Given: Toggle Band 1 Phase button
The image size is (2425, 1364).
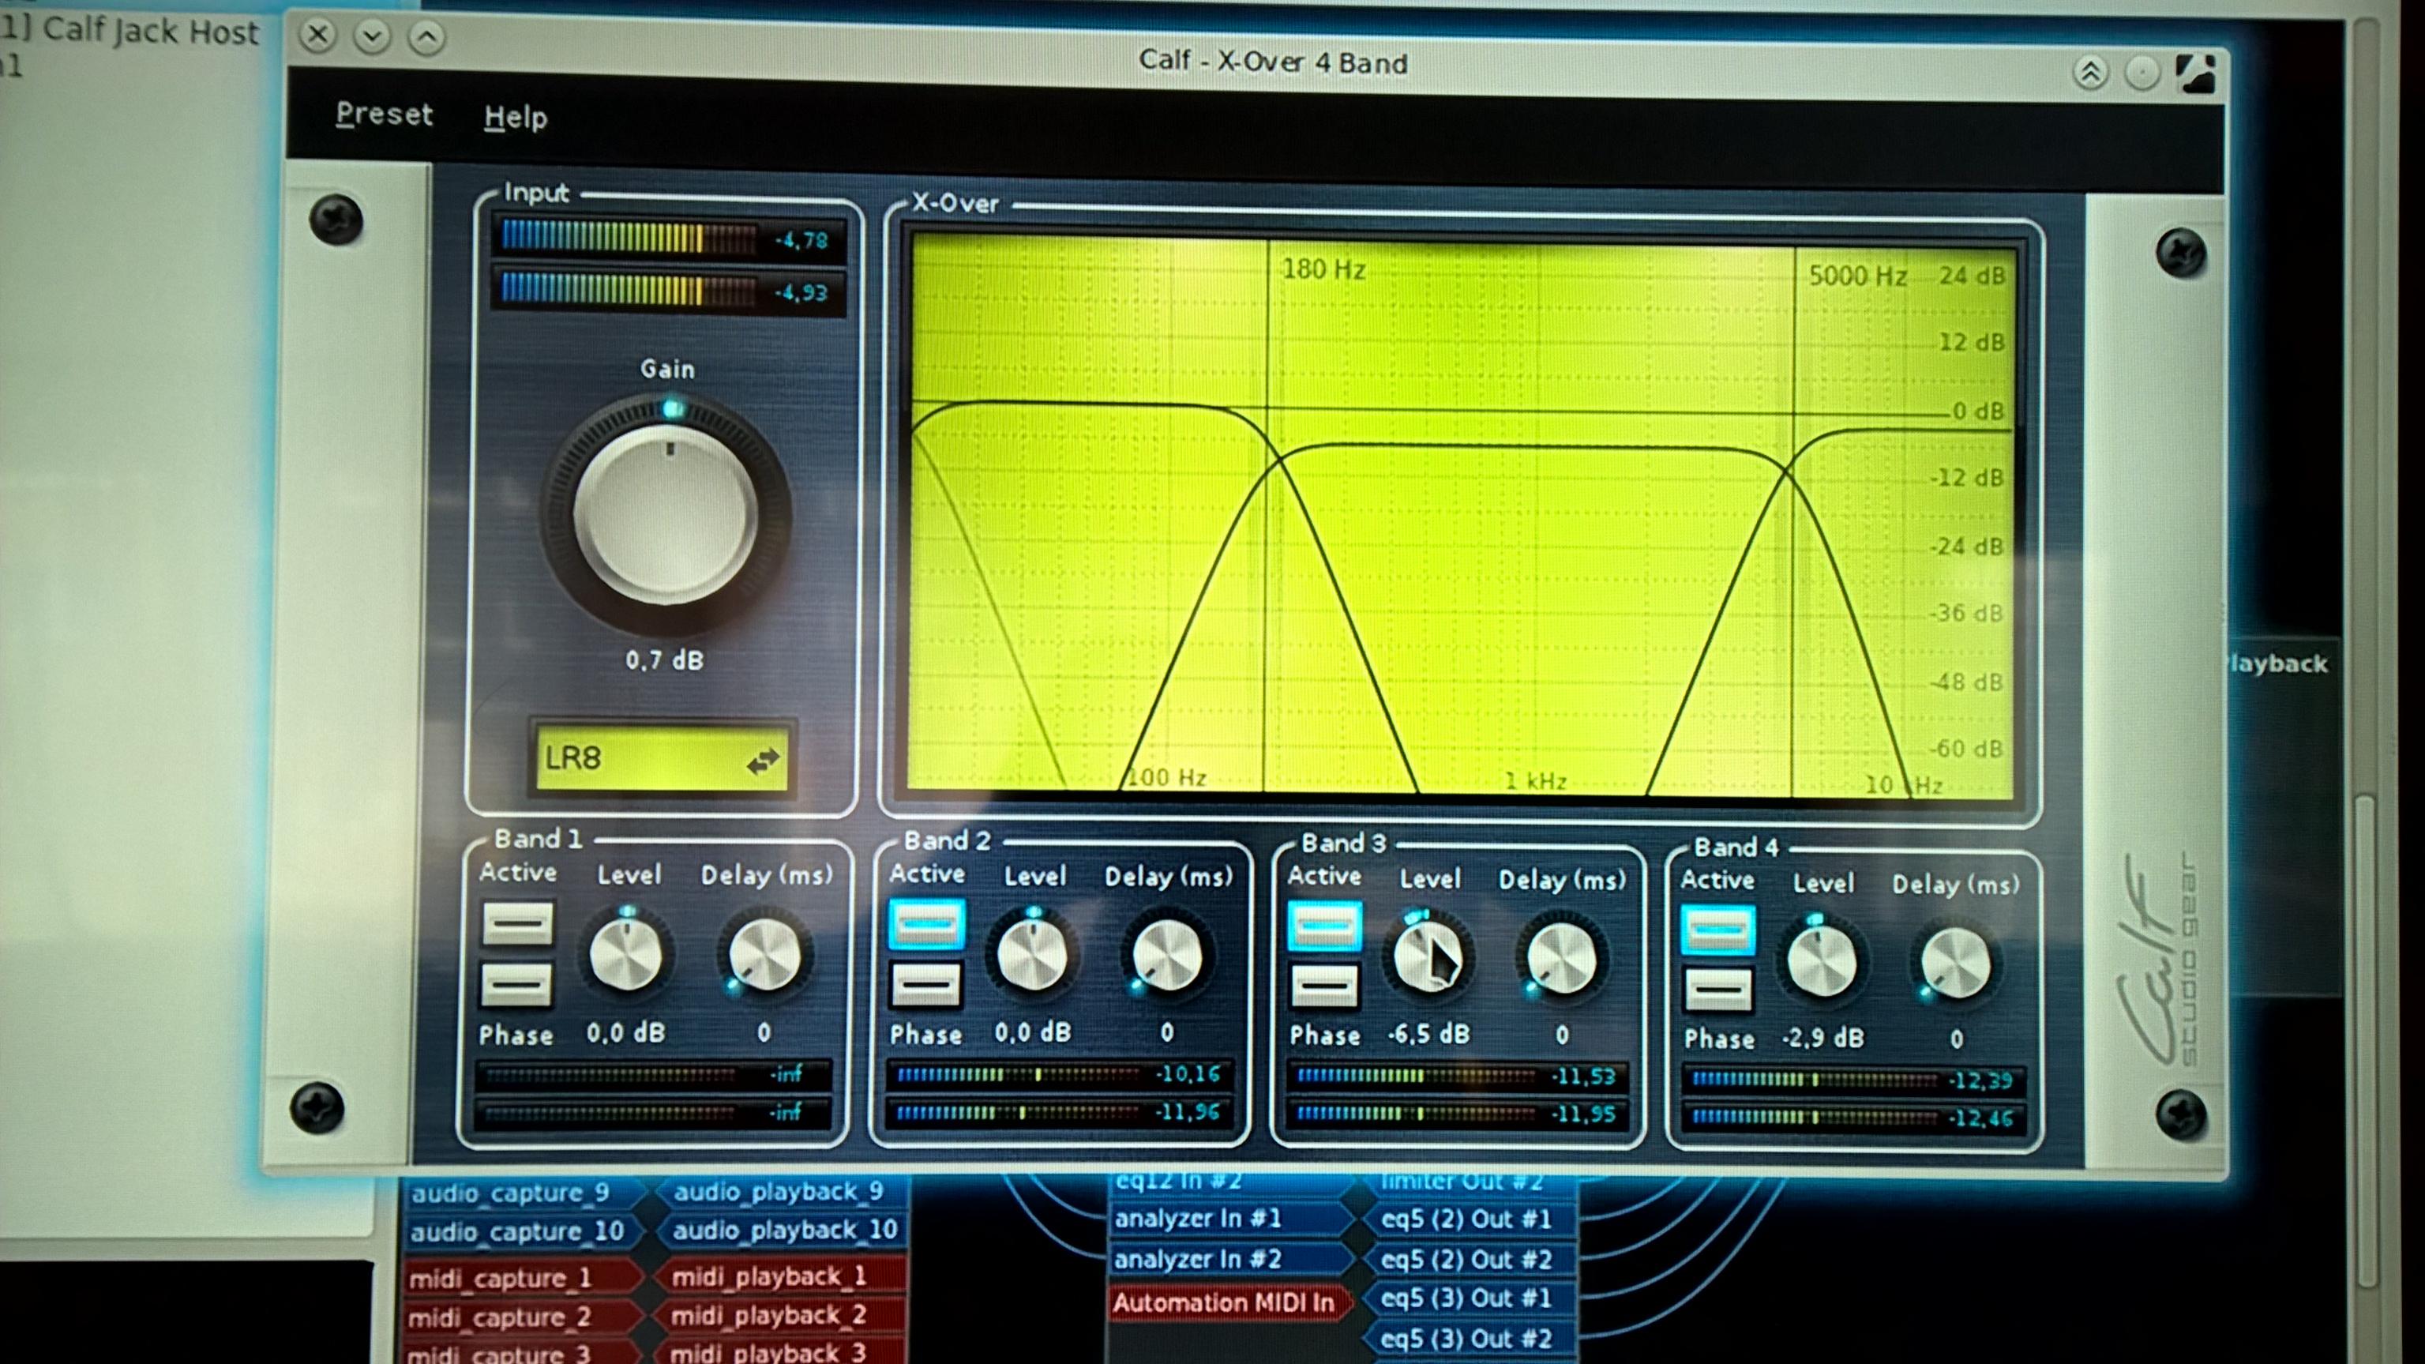Looking at the screenshot, I should [516, 985].
